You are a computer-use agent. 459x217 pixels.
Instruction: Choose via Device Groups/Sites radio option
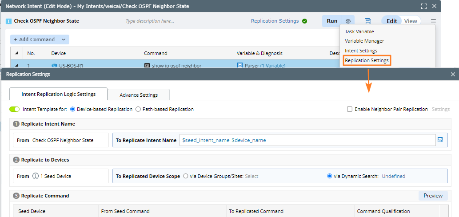click(186, 176)
